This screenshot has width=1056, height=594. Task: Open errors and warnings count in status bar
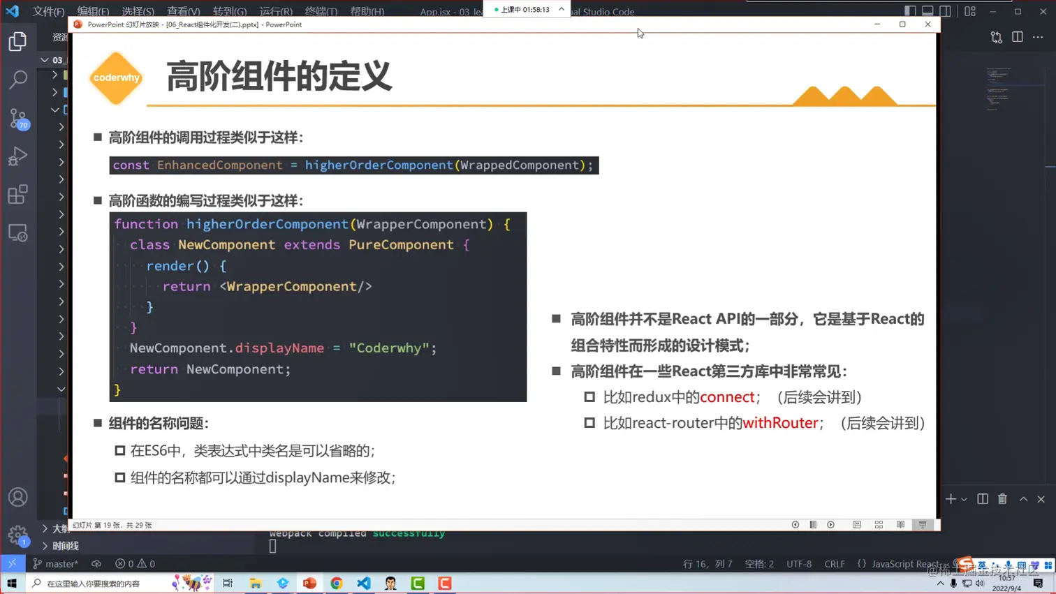coord(135,563)
